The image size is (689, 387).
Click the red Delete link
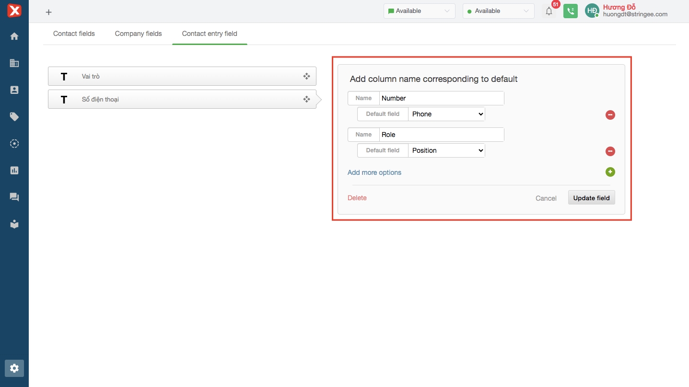pyautogui.click(x=357, y=198)
